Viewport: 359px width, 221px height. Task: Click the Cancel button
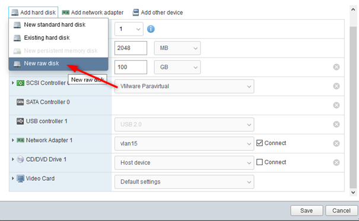[x=341, y=210]
